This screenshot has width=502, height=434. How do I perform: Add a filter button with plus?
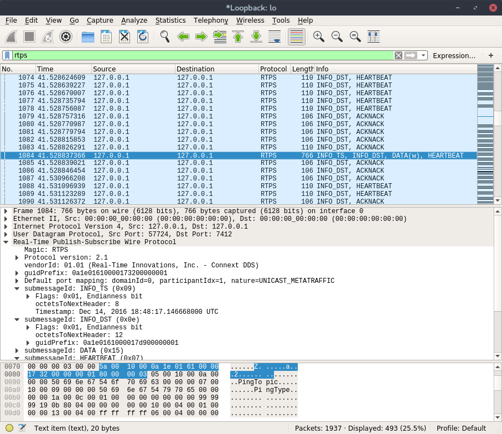tap(491, 55)
